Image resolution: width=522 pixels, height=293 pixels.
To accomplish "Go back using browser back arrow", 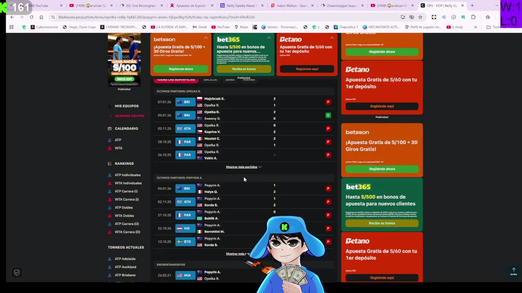I will coord(12,17).
